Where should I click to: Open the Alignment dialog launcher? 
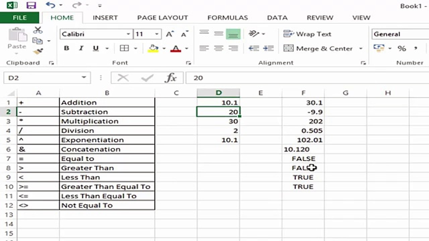(x=363, y=63)
